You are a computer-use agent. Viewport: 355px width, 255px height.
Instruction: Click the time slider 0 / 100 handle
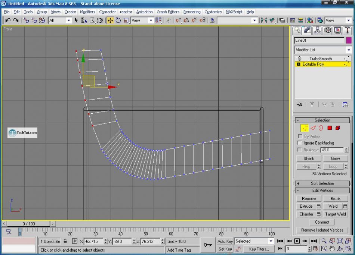(x=28, y=224)
